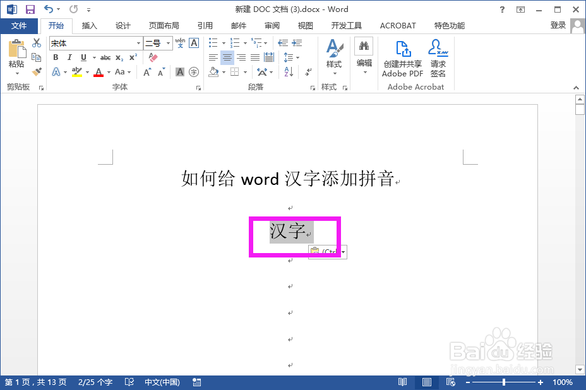Viewport: 586px width, 390px height.
Task: Align text left
Action: (x=213, y=57)
